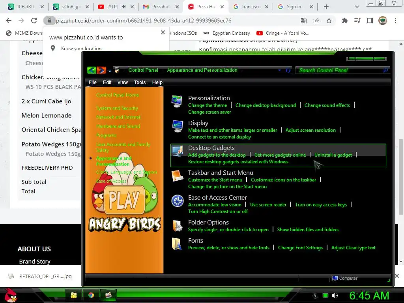The height and width of the screenshot is (303, 404).
Task: Open the Folder Options icon
Action: pyautogui.click(x=178, y=226)
